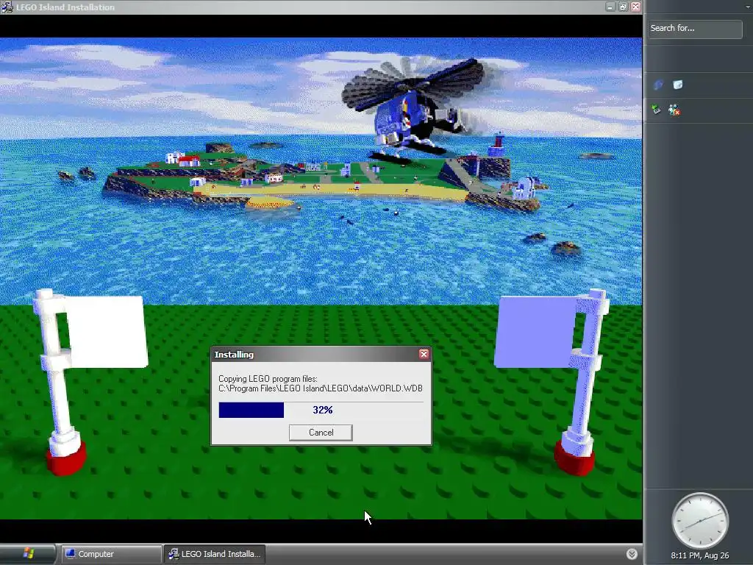Select the LEGO Island Installa... taskbar button
The image size is (753, 565).
[x=214, y=554]
